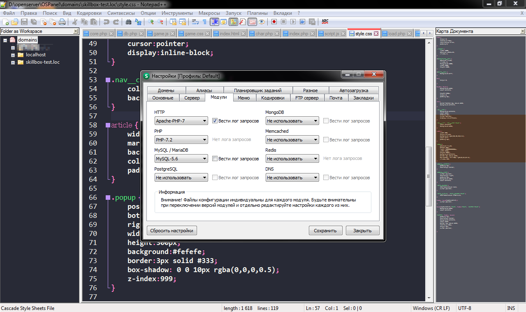Select the index.html file tab

(x=229, y=34)
